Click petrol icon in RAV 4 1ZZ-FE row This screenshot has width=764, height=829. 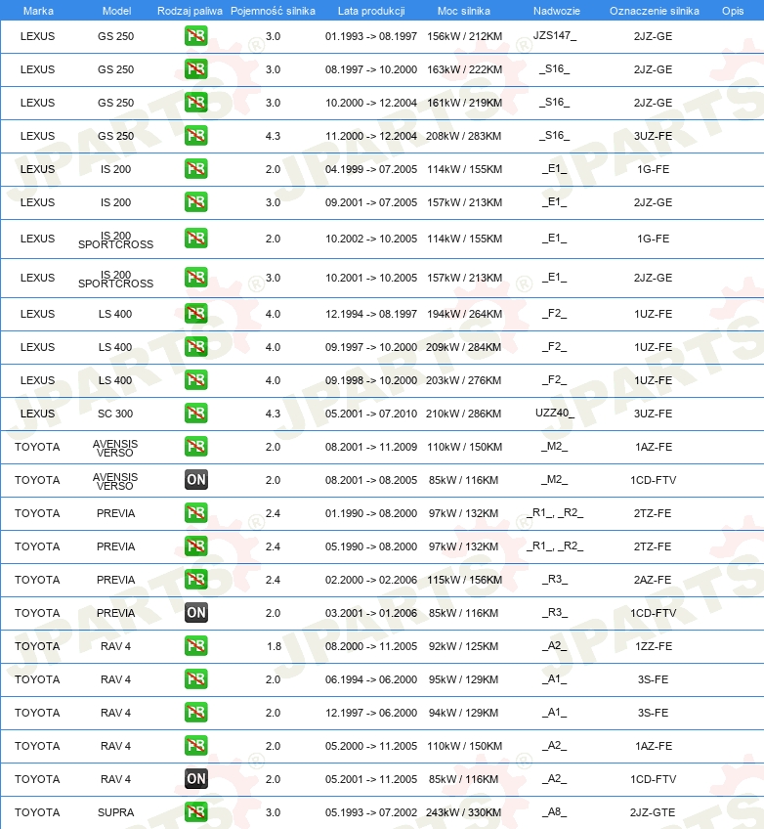196,646
